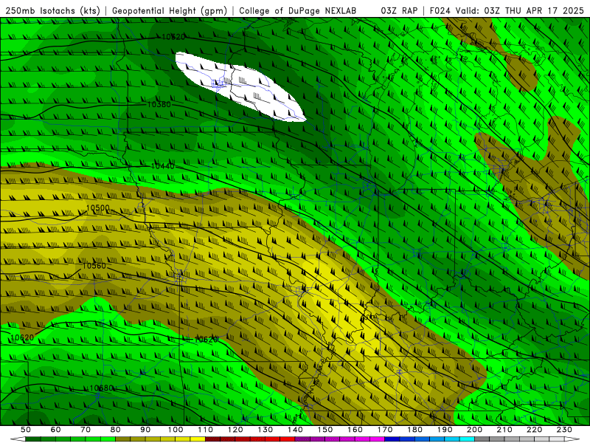Click the 10440 height contour label

(163, 166)
